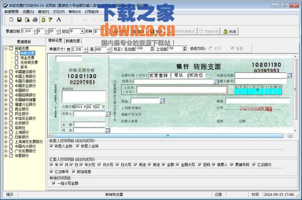Toggle the 金额大写 checkbox
Image resolution: width=302 pixels, height=200 pixels.
(x=177, y=165)
